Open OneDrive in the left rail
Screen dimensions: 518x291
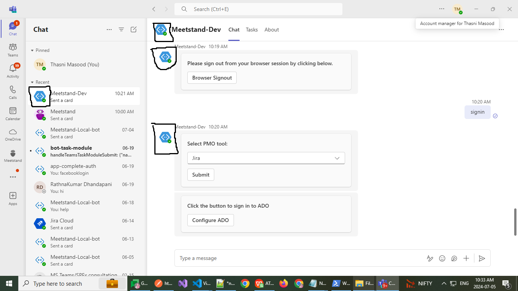[x=13, y=135]
